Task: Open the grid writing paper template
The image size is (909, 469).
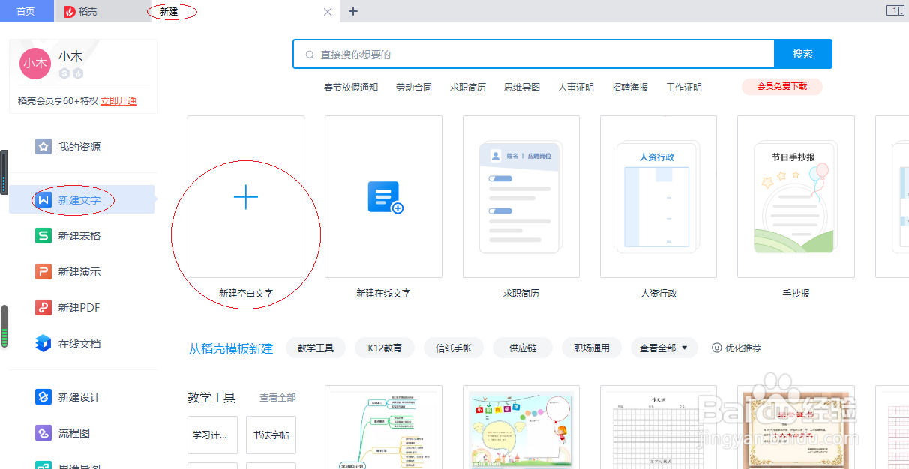Action: tap(658, 427)
